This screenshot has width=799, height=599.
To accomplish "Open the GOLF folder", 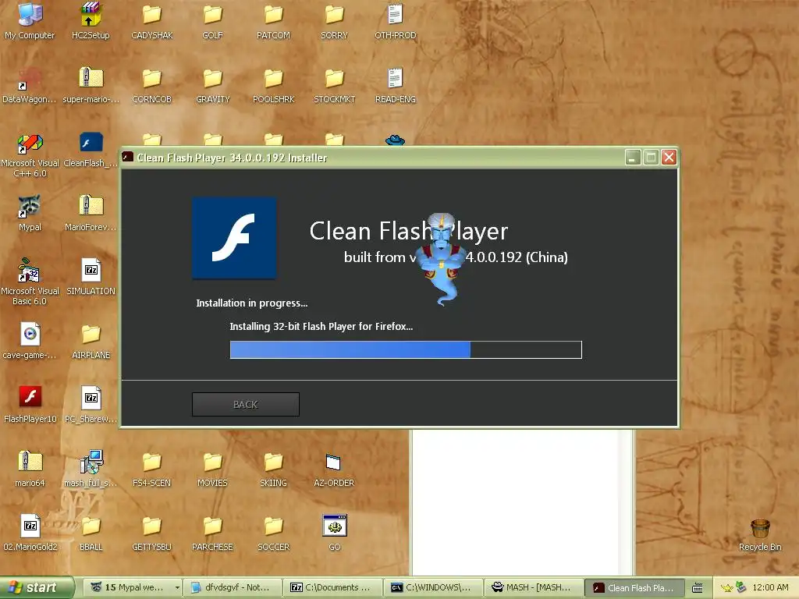I will click(212, 21).
